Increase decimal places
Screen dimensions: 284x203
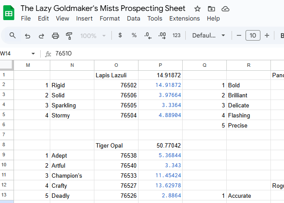[162, 35]
